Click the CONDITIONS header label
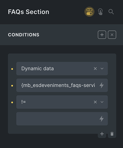Screen dimensions: 123x148 pos(24,35)
